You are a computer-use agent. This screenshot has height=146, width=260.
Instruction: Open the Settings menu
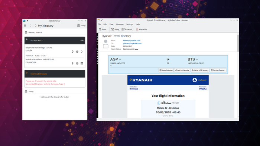pos(130,24)
